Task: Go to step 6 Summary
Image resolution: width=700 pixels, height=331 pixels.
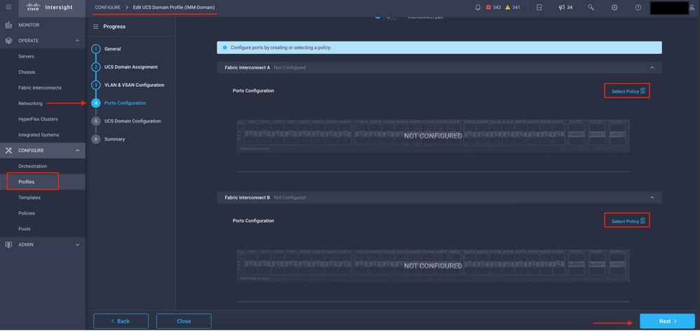Action: click(x=109, y=139)
